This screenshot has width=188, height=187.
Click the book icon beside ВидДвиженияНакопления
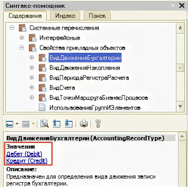point(43,68)
